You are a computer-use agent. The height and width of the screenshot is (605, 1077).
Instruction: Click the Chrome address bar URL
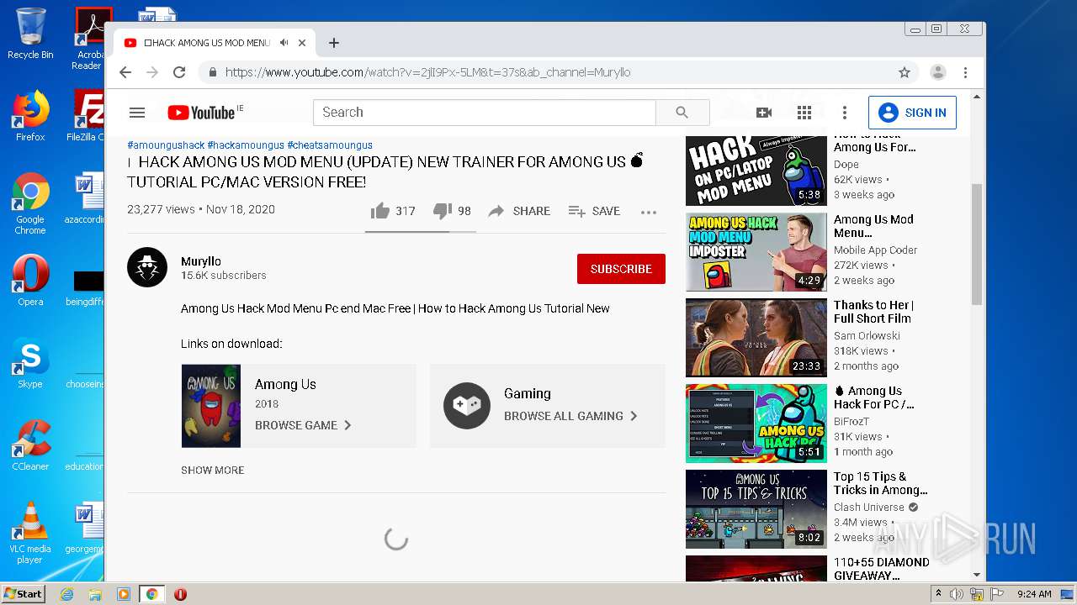click(427, 72)
